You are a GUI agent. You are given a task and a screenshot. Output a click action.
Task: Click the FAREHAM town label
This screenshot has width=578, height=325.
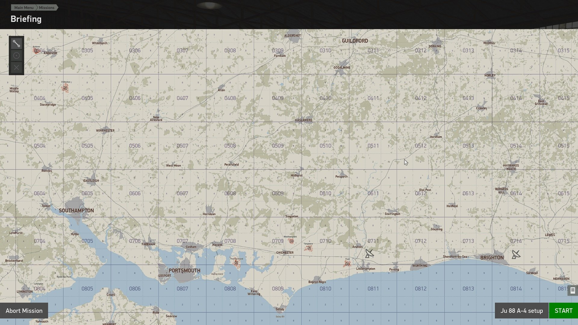pos(148,244)
